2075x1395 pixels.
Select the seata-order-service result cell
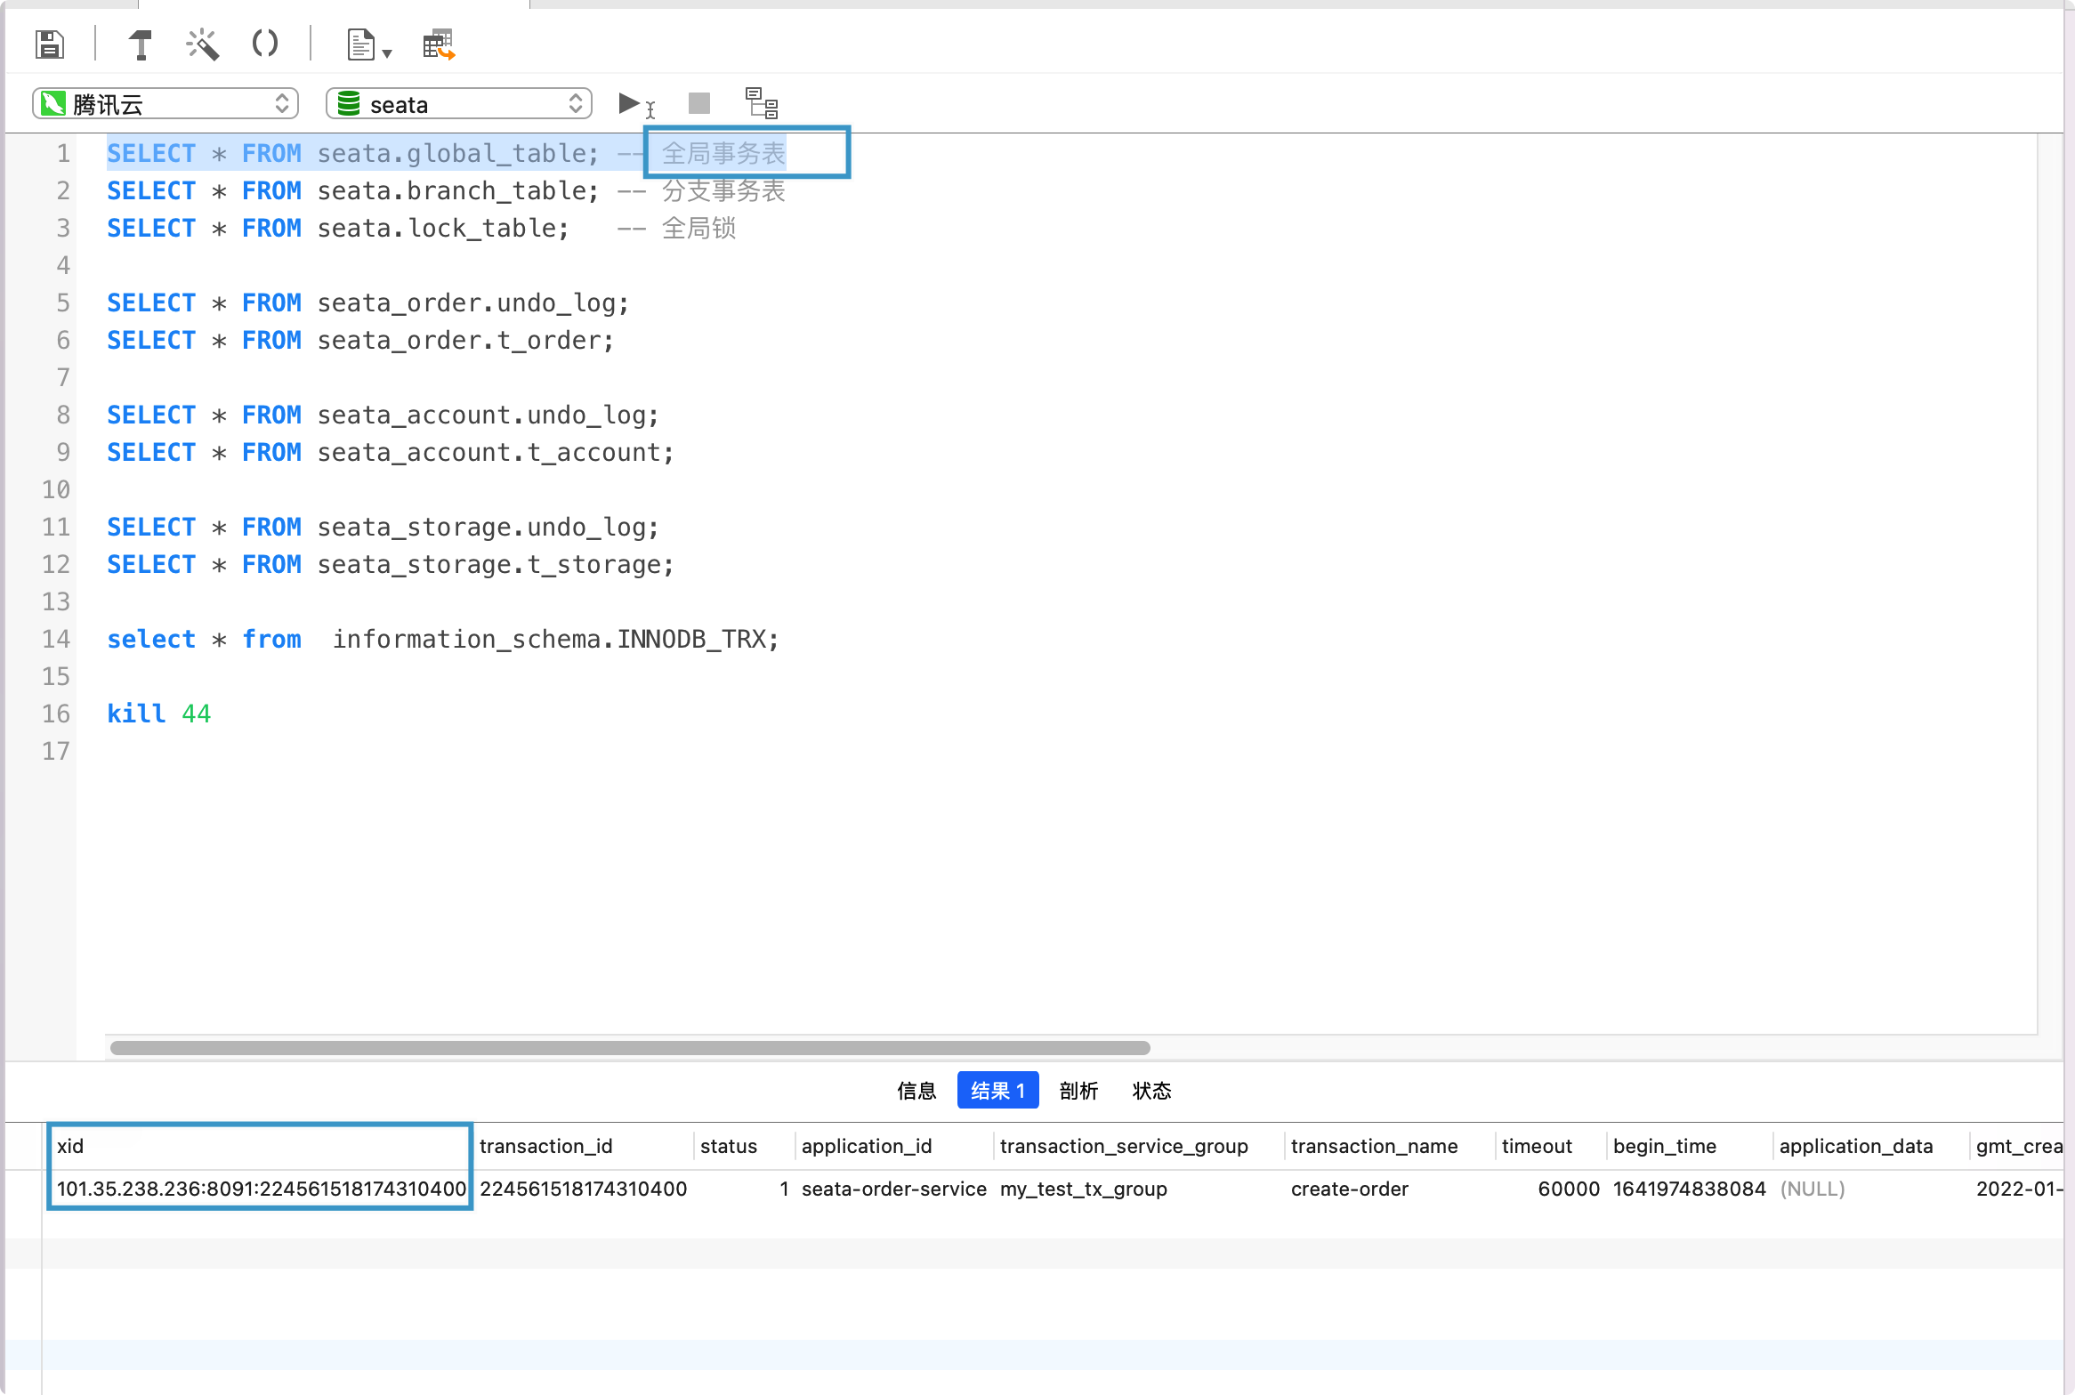click(893, 1189)
